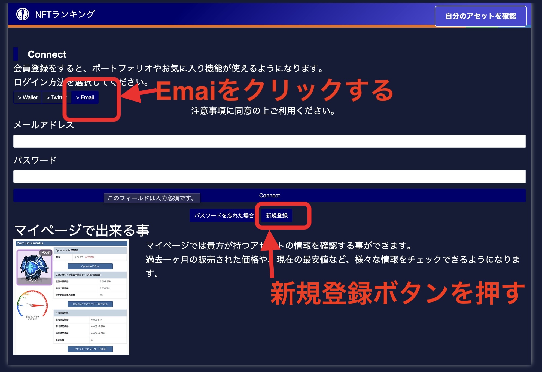This screenshot has height=372, width=542.
Task: Click the wide Connect submit button
Action: 269,196
